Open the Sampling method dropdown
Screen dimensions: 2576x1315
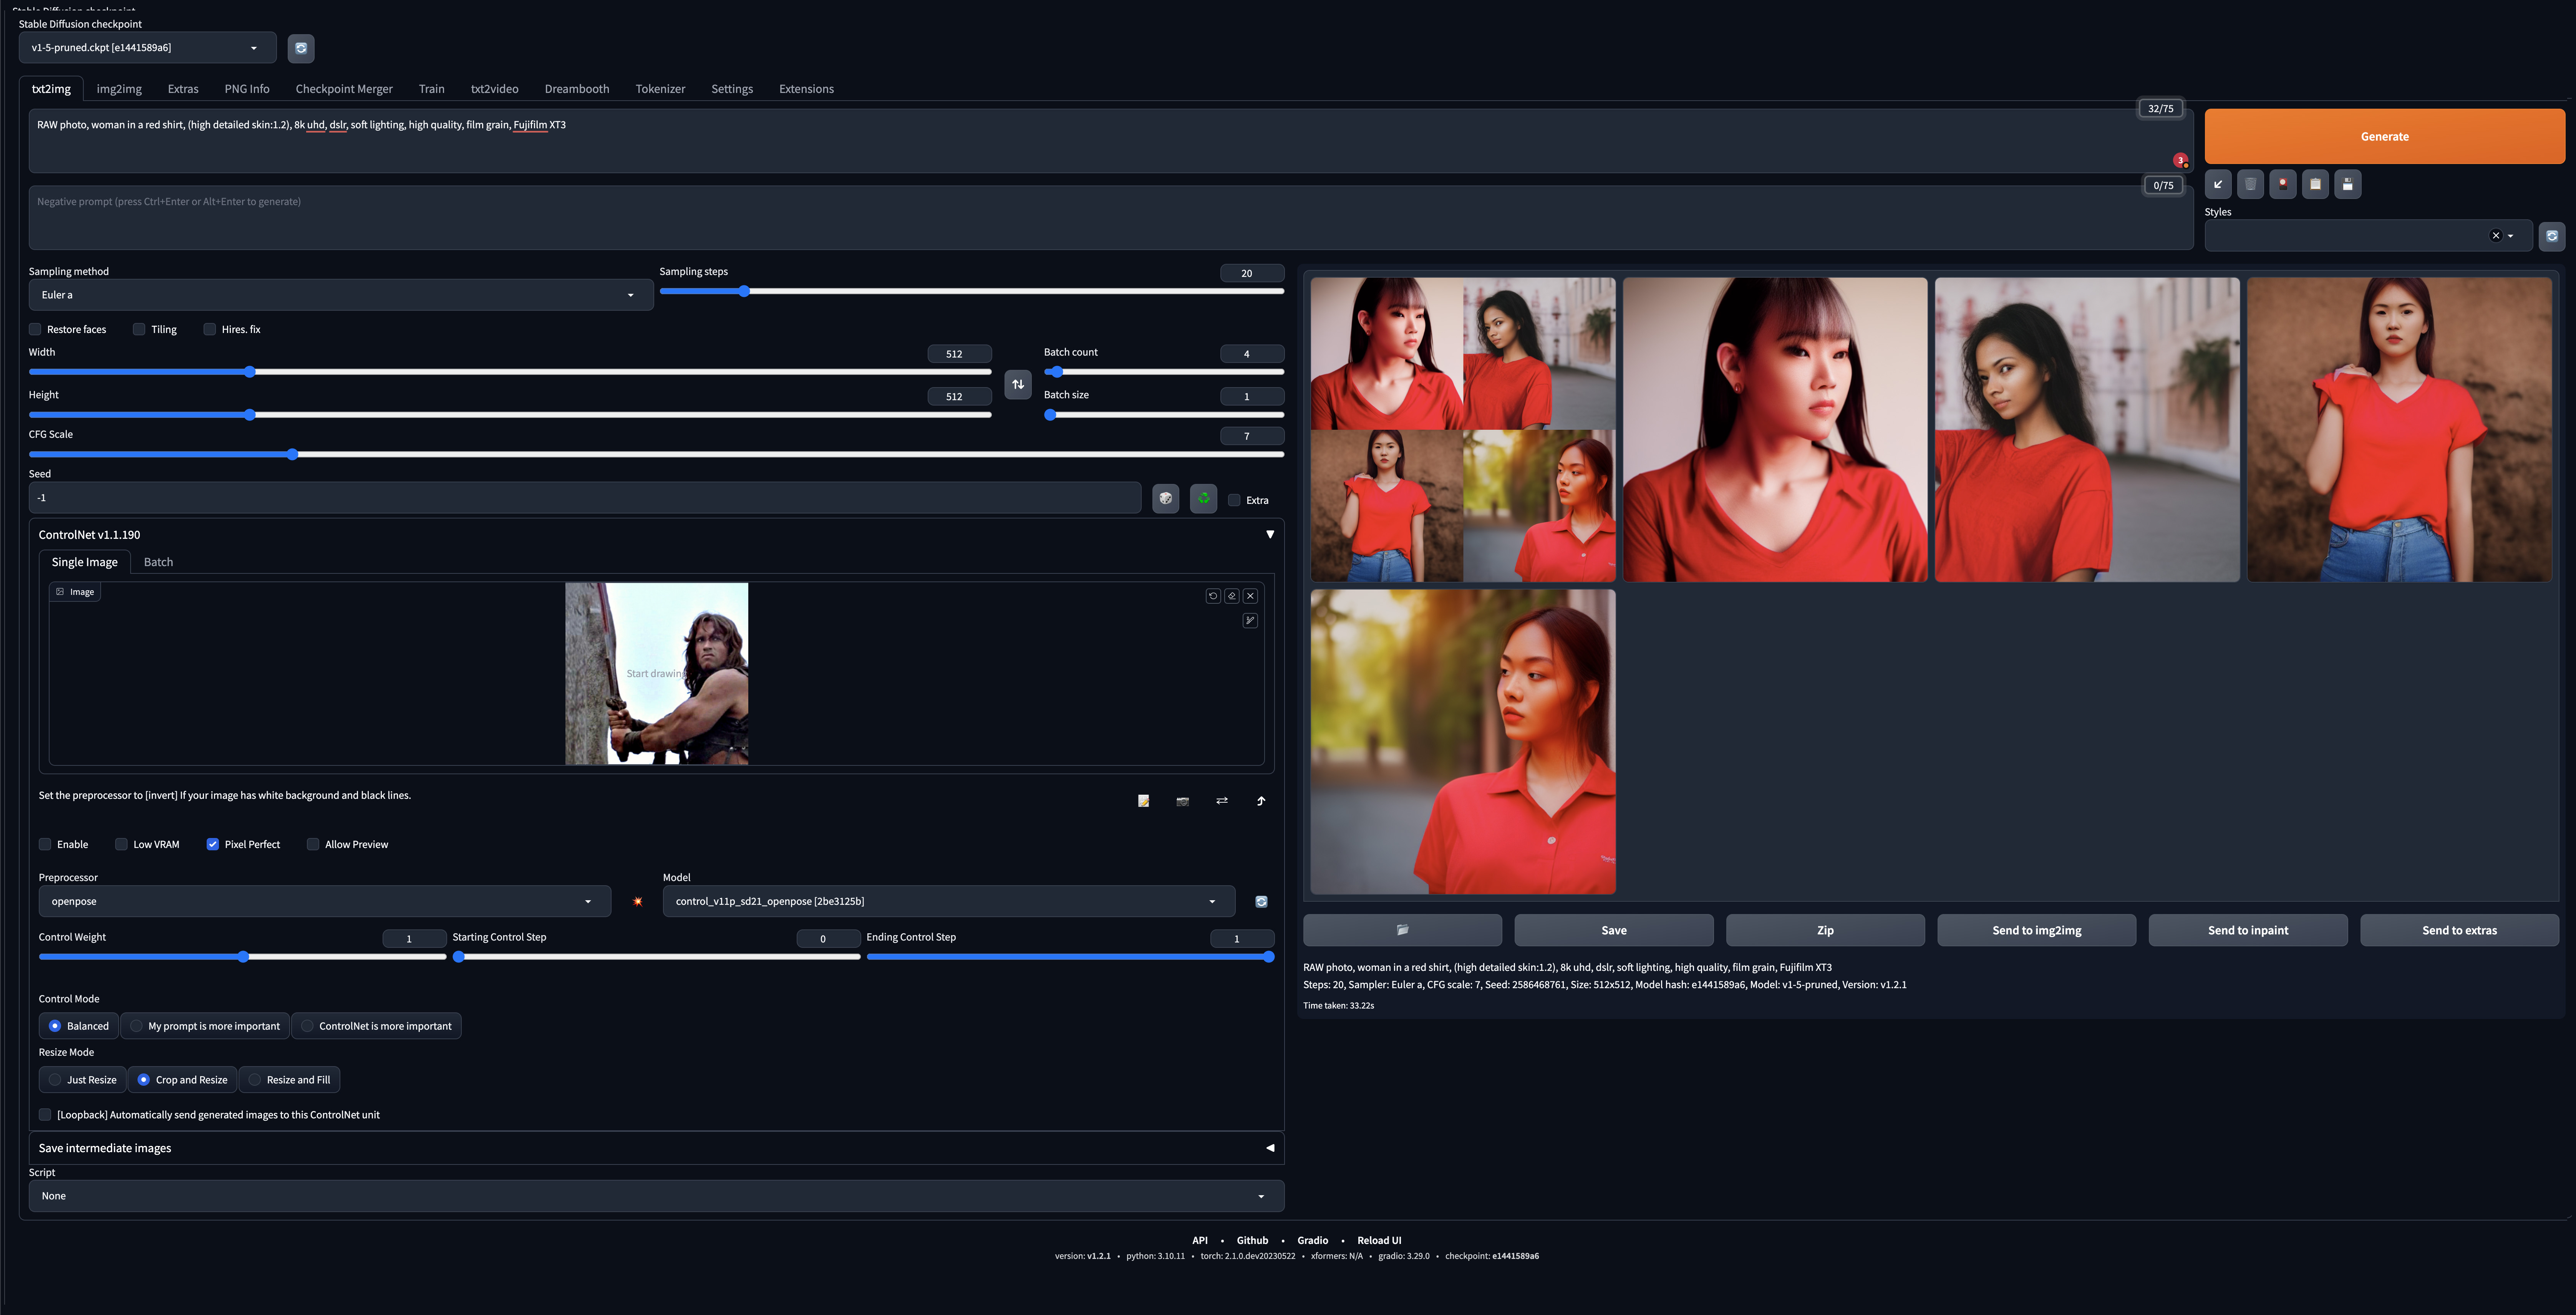click(340, 295)
